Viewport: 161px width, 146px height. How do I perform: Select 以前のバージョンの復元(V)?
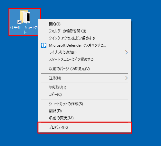85,69
